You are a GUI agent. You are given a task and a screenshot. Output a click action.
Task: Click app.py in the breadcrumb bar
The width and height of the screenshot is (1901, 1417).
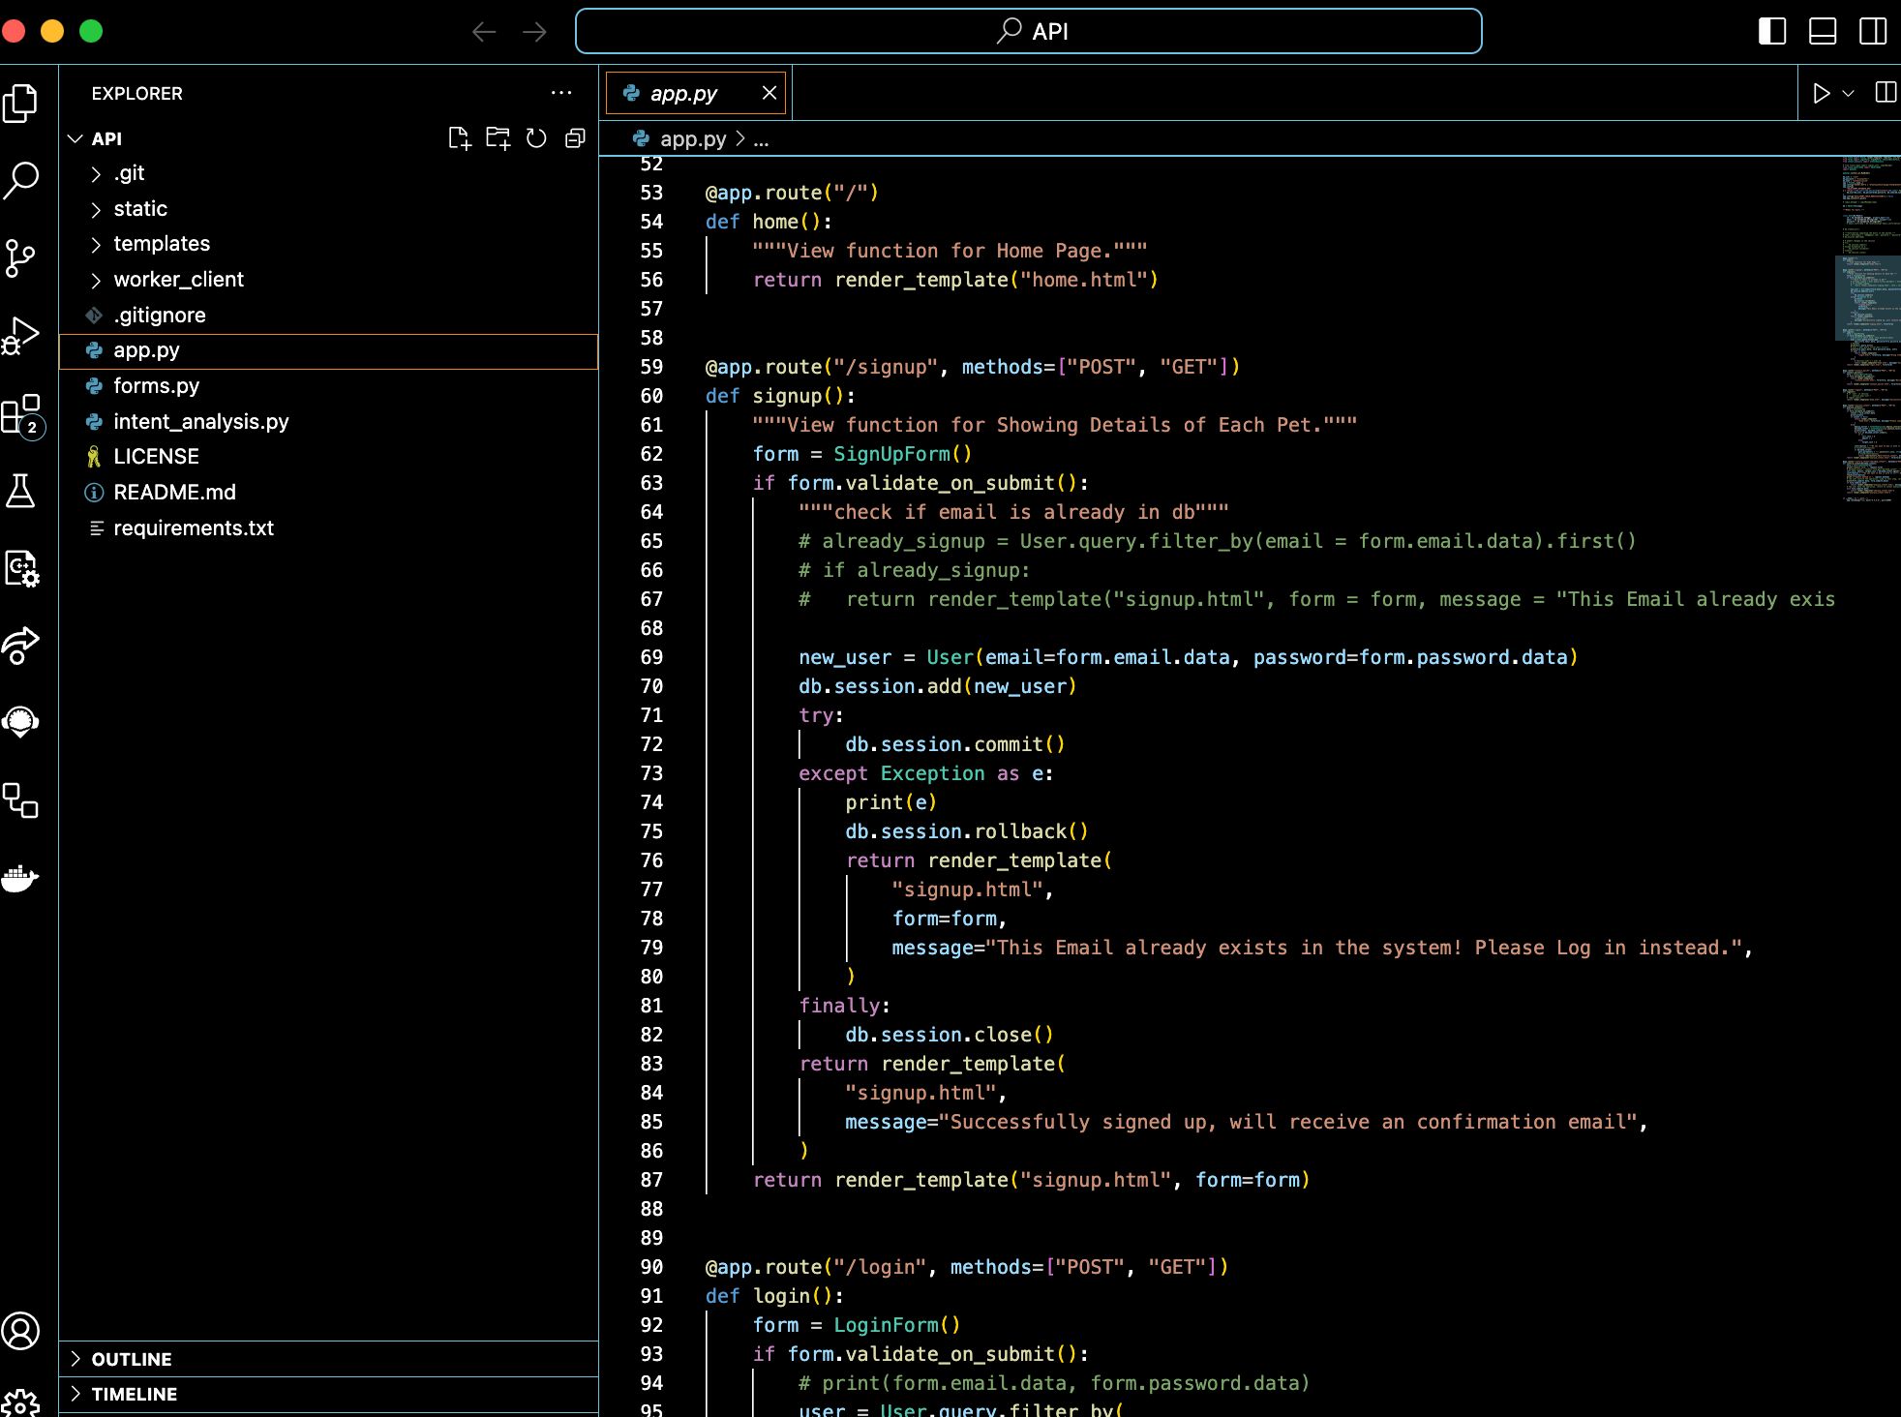(693, 138)
